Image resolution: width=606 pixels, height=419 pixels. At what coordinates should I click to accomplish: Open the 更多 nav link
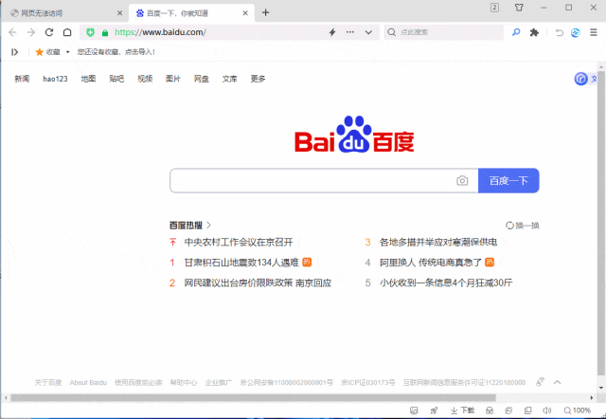coord(258,79)
